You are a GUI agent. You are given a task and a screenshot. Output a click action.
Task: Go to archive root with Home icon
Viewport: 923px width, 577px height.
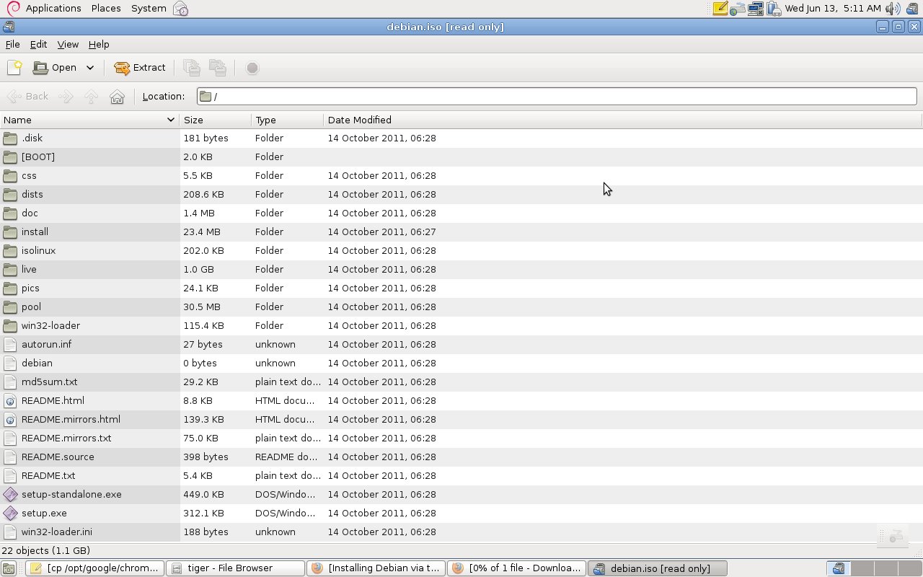[117, 97]
